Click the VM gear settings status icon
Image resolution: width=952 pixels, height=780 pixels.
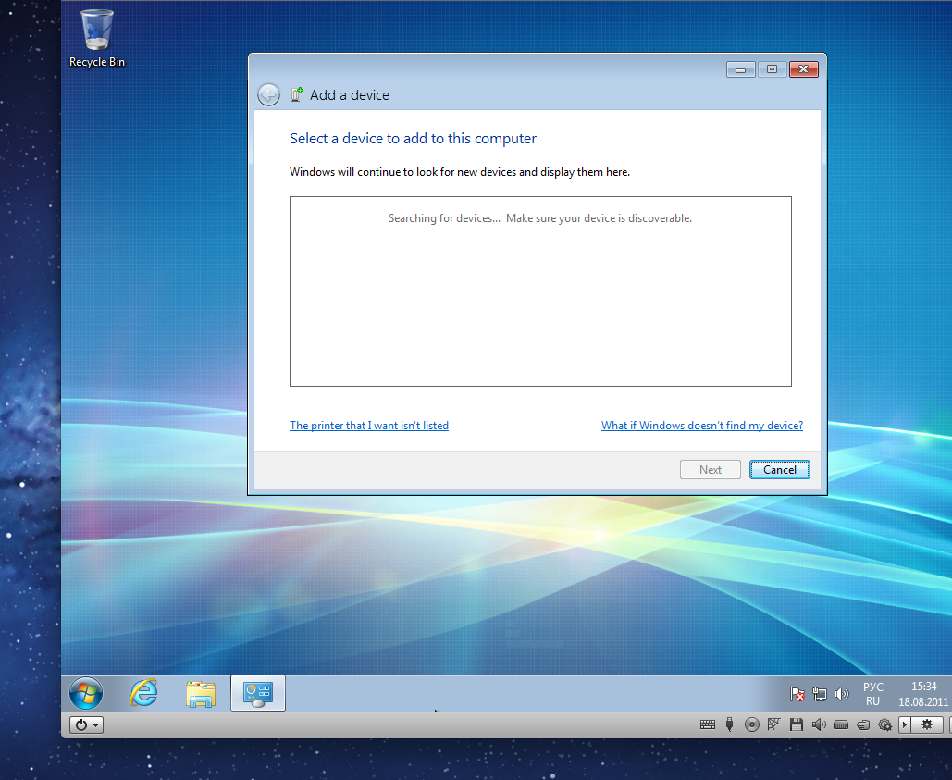(x=885, y=724)
